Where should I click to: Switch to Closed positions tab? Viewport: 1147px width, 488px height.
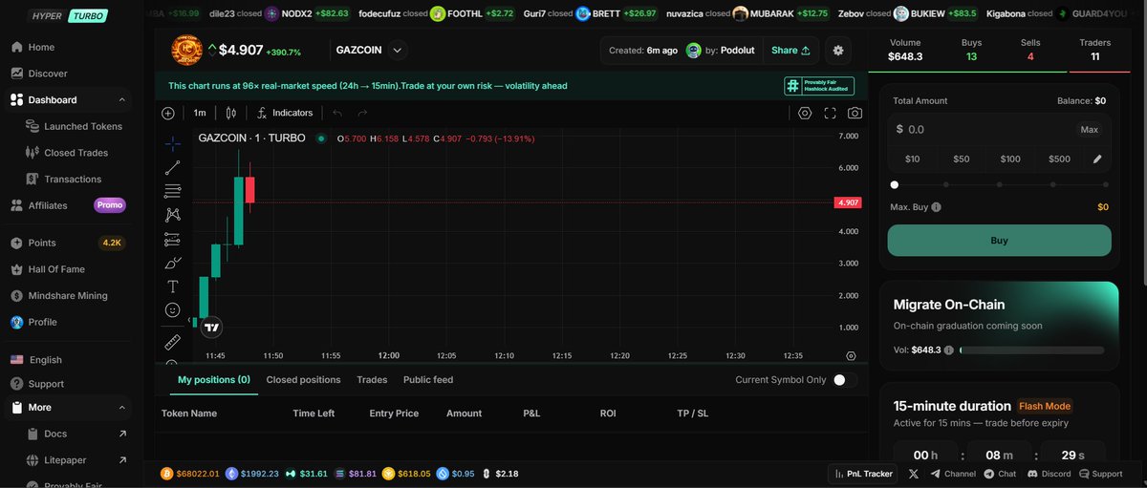[x=303, y=379]
